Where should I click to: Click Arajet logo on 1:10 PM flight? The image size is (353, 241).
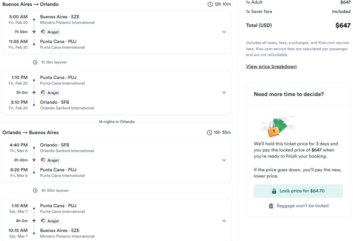click(43, 93)
